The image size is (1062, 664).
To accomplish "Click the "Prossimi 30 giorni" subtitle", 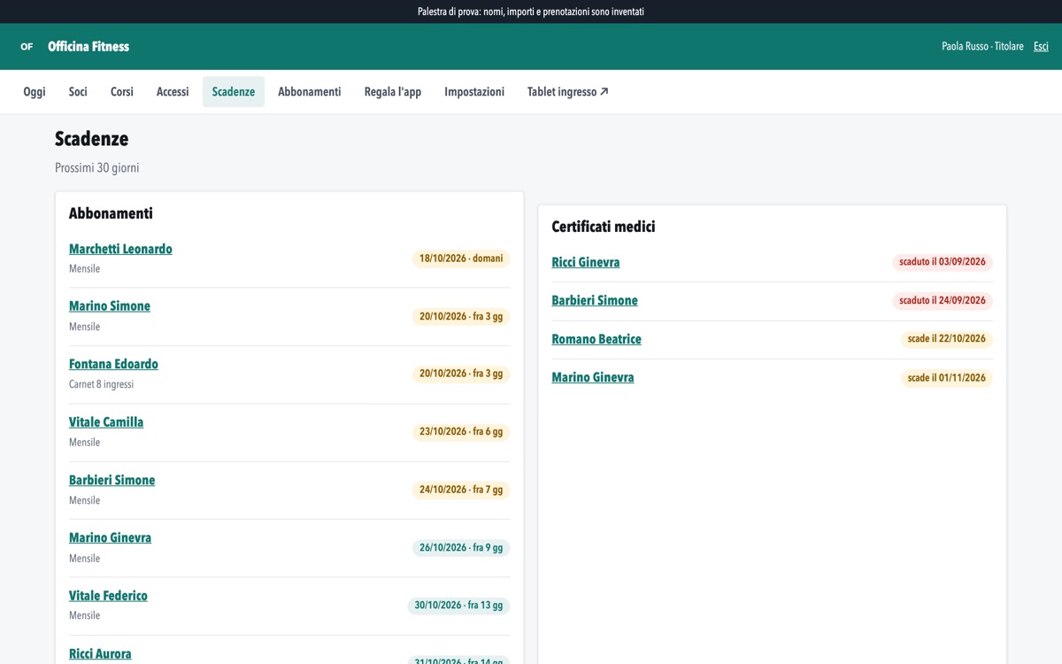I will click(x=97, y=168).
